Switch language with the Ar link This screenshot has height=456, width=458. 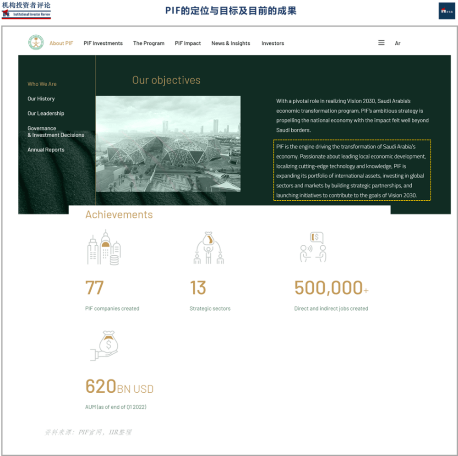click(x=398, y=43)
